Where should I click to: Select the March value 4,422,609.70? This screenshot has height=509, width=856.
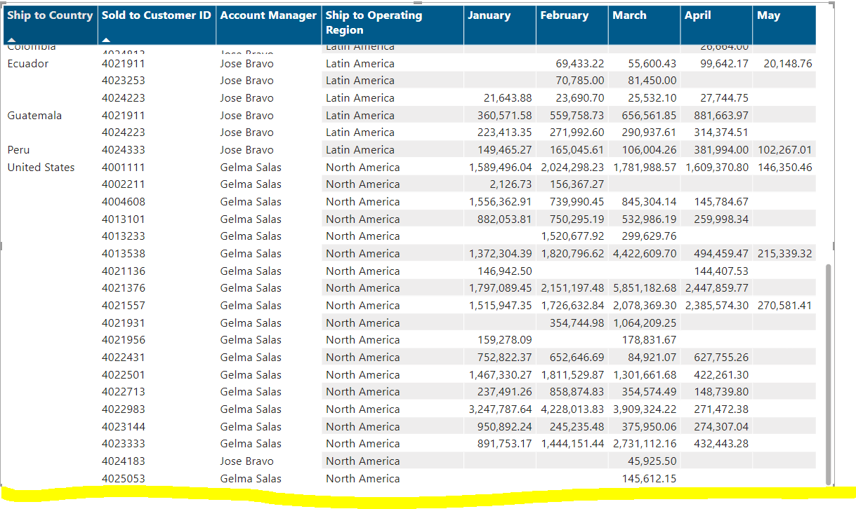[645, 254]
